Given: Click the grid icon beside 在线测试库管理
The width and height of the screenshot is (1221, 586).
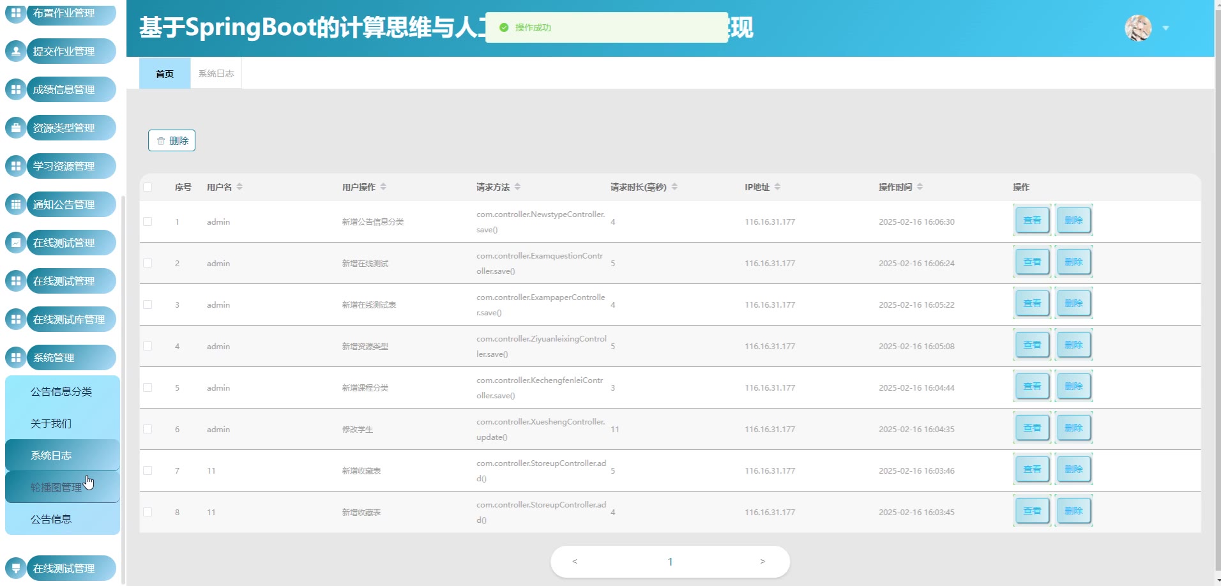Looking at the screenshot, I should click(16, 319).
